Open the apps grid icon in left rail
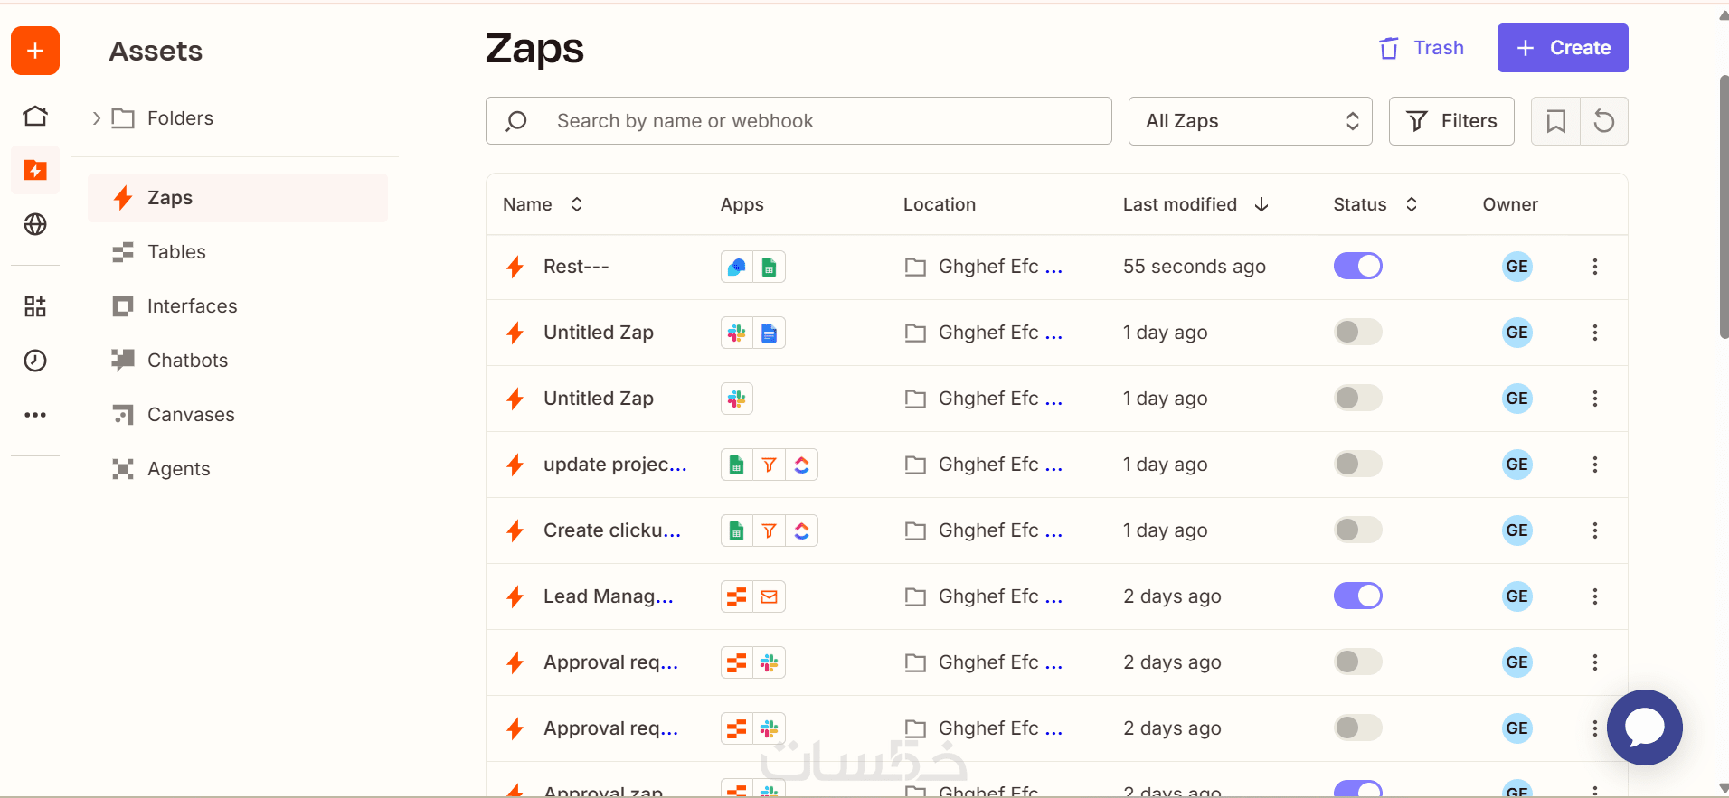Viewport: 1729px width, 798px height. point(35,306)
